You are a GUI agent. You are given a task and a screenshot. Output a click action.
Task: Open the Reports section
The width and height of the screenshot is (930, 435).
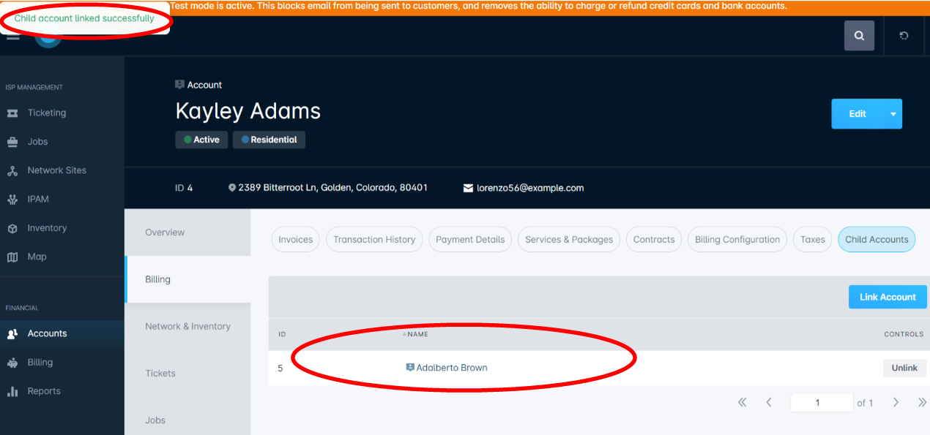43,390
